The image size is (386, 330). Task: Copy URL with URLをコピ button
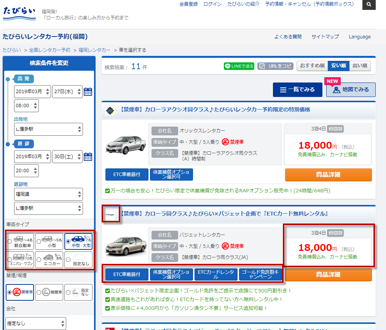[276, 66]
